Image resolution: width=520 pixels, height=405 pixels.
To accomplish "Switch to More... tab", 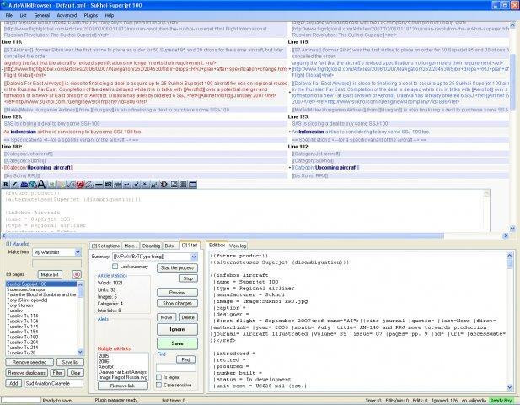I will (x=131, y=246).
